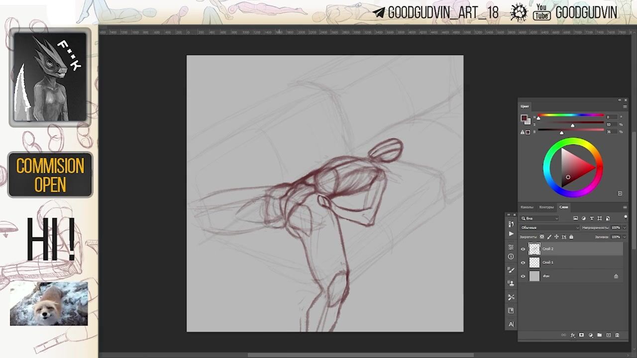This screenshot has width=637, height=358.
Task: Switch to the Контуры tab
Action: click(x=546, y=207)
